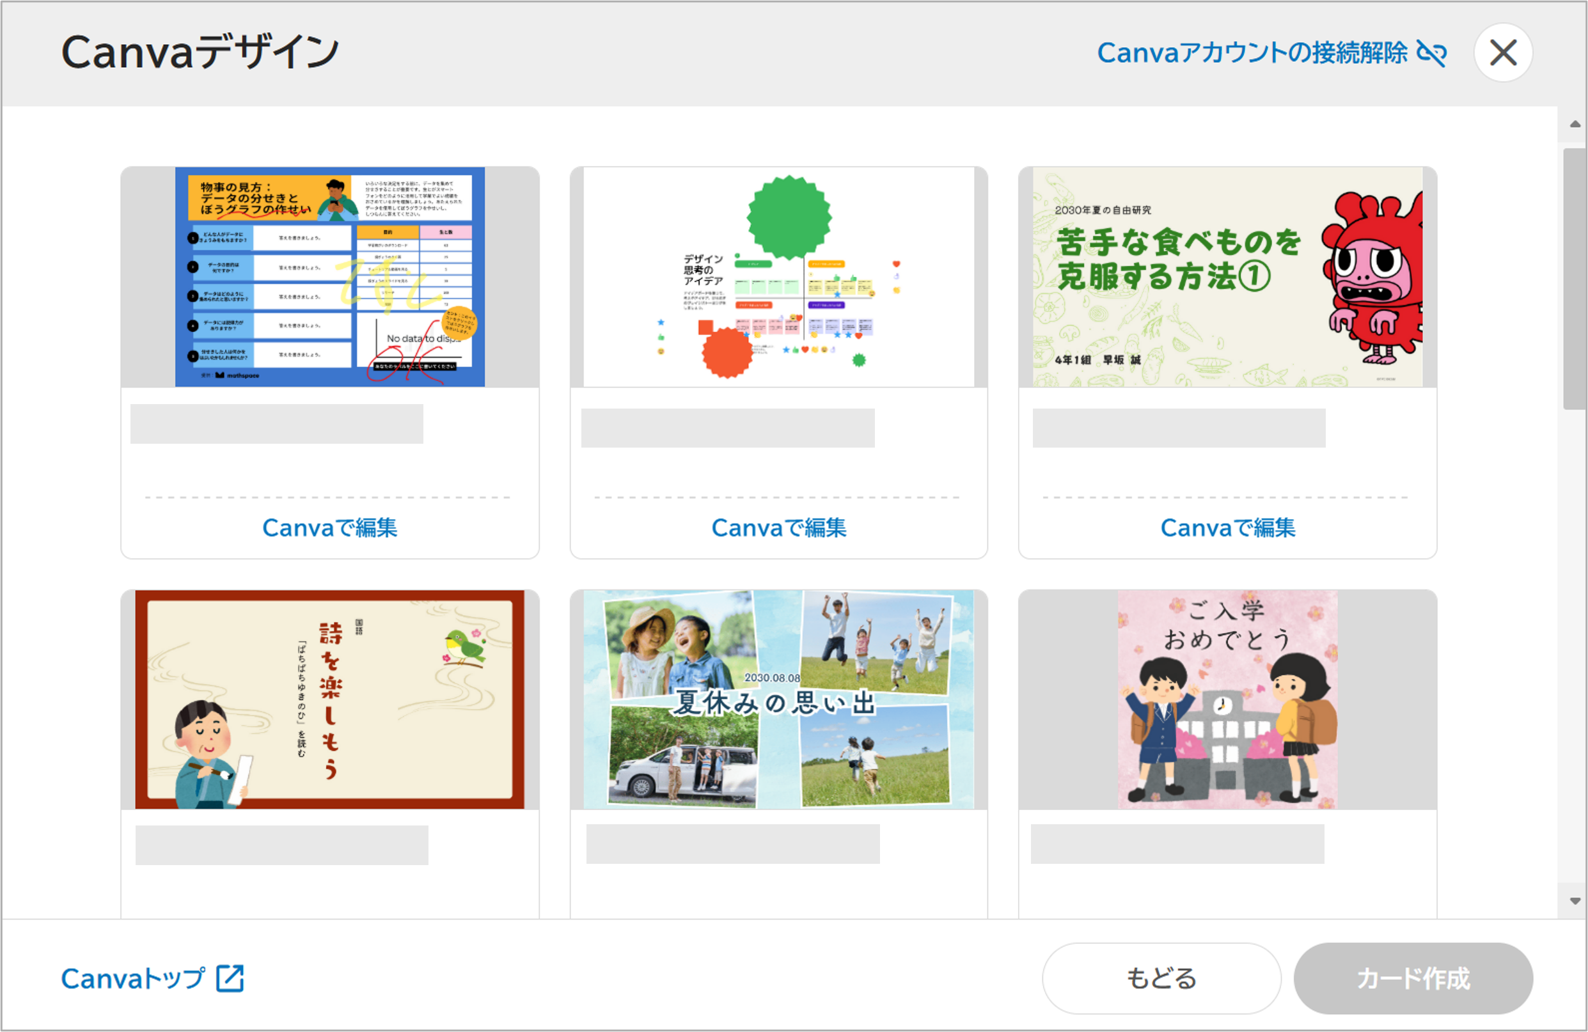Click Canvaで編集 under the bar graph design
The width and height of the screenshot is (1588, 1032).
pyautogui.click(x=329, y=528)
